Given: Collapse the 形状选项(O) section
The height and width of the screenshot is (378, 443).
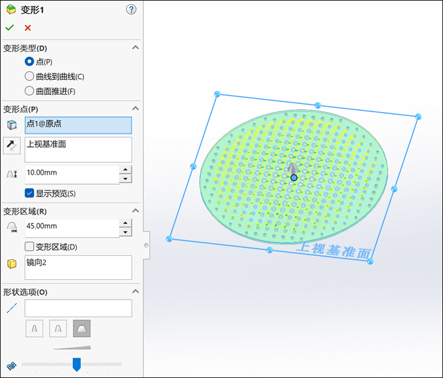Looking at the screenshot, I should [x=135, y=291].
